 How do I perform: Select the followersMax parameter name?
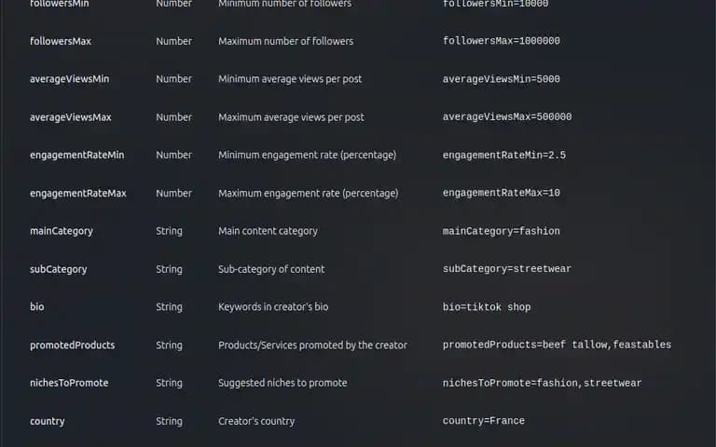61,41
